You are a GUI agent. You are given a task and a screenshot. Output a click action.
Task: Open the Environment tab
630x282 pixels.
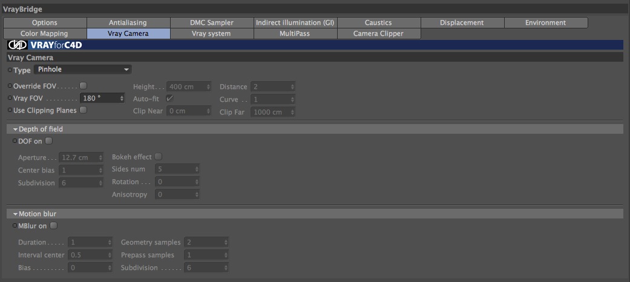pos(546,23)
